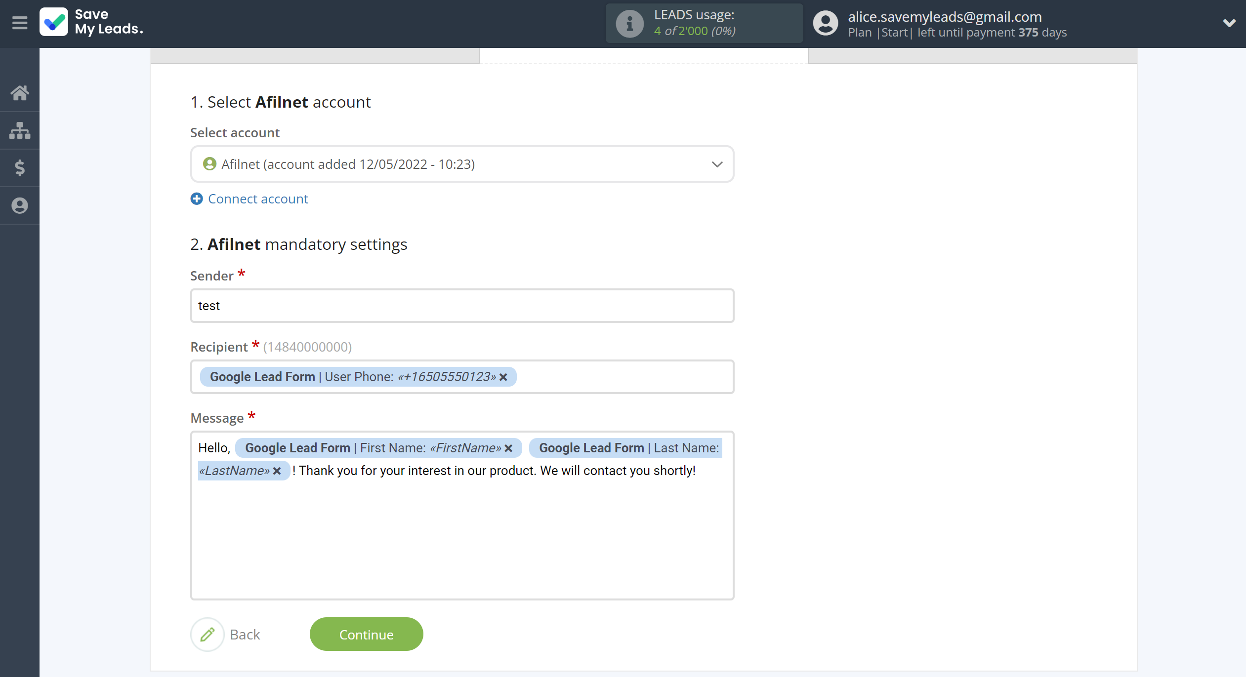Click the plus icon beside Connect account
Viewport: 1246px width, 677px height.
(x=197, y=199)
